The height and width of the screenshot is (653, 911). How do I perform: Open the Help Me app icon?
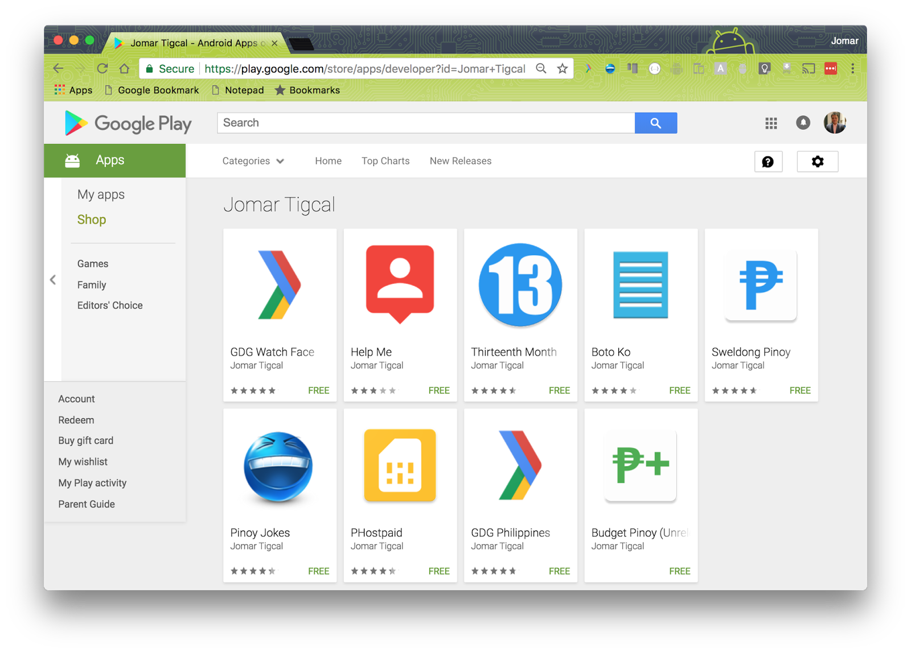400,284
